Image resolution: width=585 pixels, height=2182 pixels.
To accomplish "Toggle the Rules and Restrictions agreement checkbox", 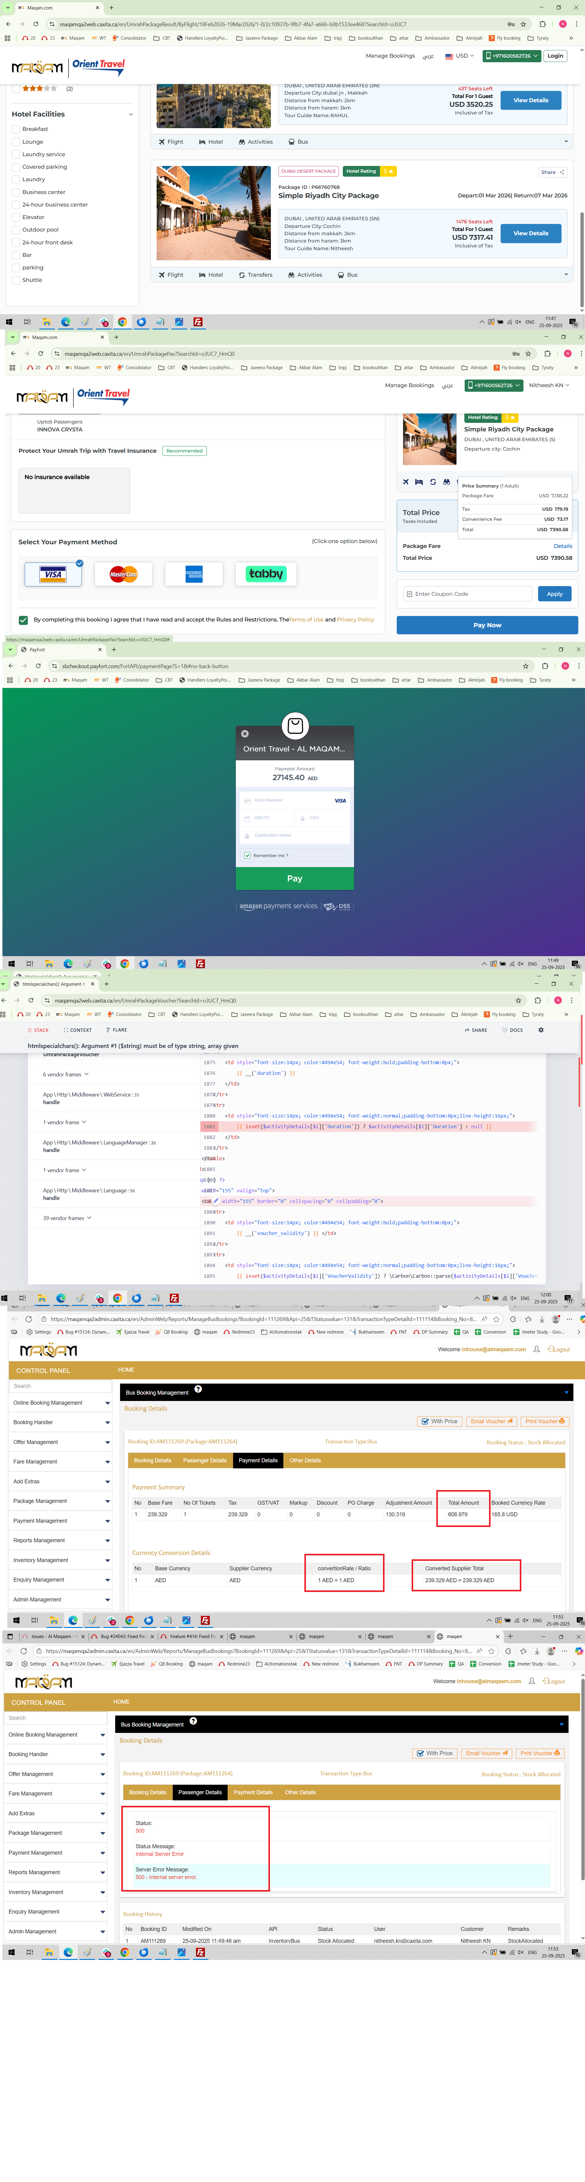I will (24, 620).
